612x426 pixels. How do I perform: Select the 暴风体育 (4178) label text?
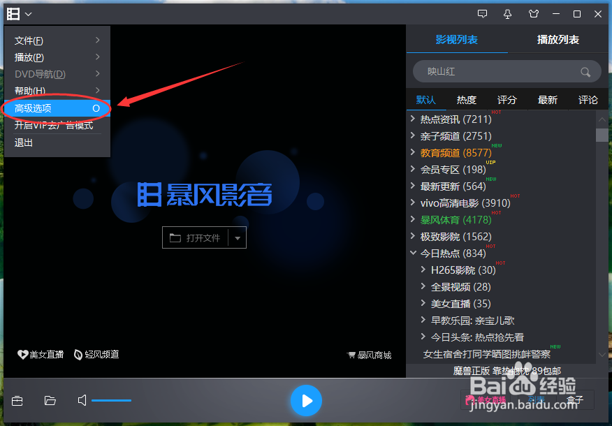coord(456,220)
